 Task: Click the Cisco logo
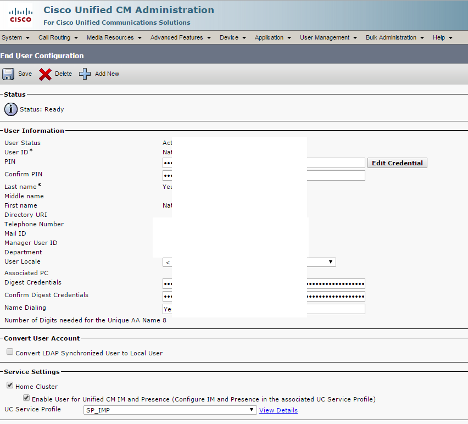pyautogui.click(x=19, y=15)
